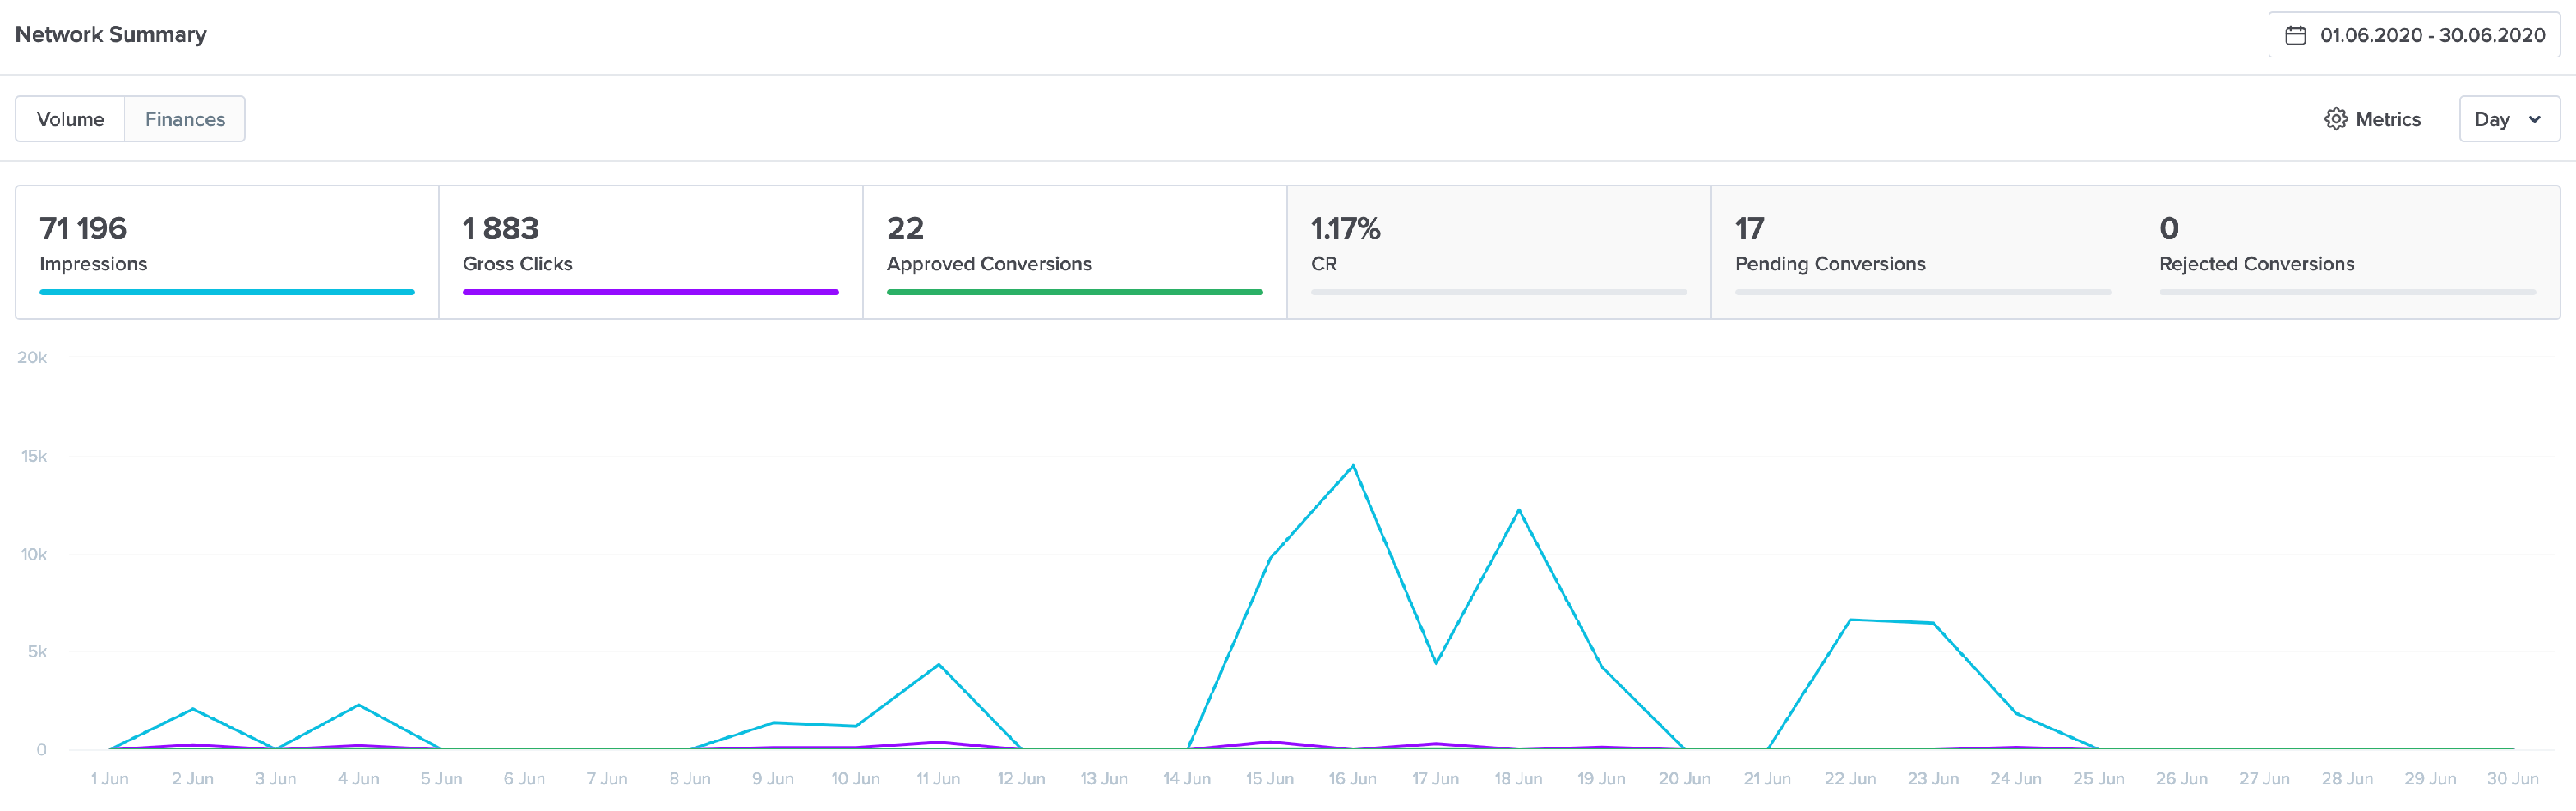Toggle the Approved Conversions metric card
This screenshot has height=811, width=2576.
coord(1073,248)
